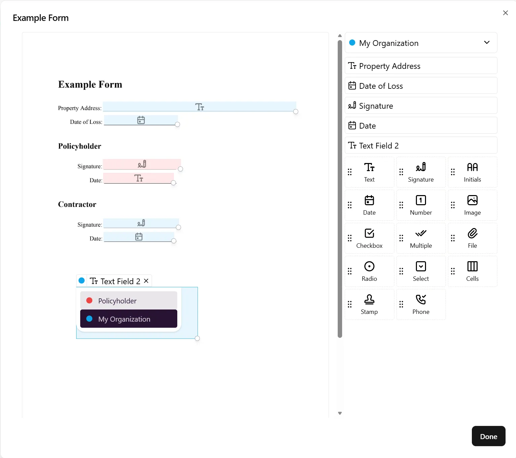Click the drag grip beside the Stamp tile

pyautogui.click(x=350, y=304)
